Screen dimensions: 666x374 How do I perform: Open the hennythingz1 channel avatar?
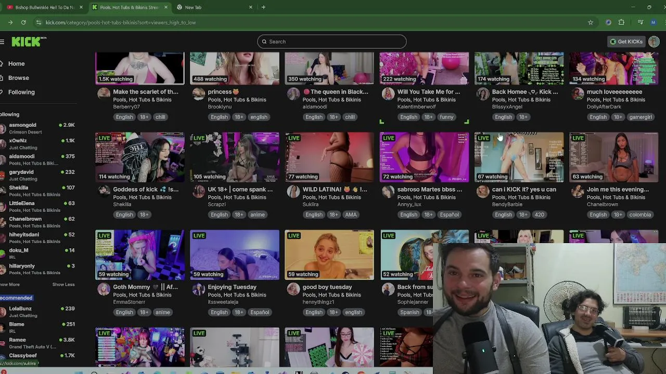[x=293, y=289]
